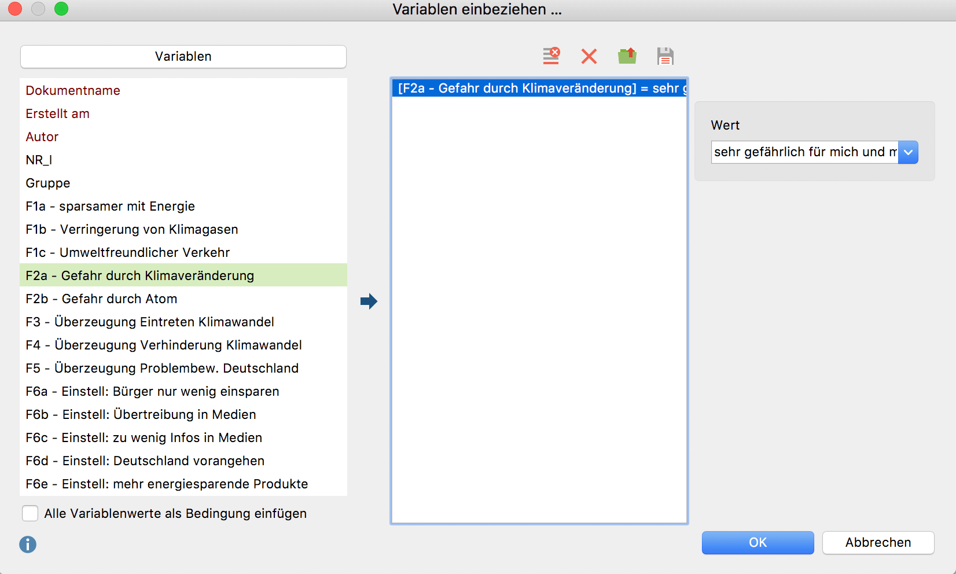The height and width of the screenshot is (574, 956).
Task: Select F1b - Verringerung von Klimagasen
Action: (183, 229)
